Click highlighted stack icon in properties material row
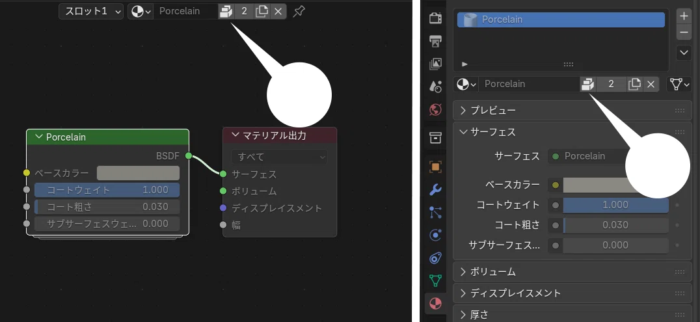The height and width of the screenshot is (322, 700). pyautogui.click(x=588, y=84)
